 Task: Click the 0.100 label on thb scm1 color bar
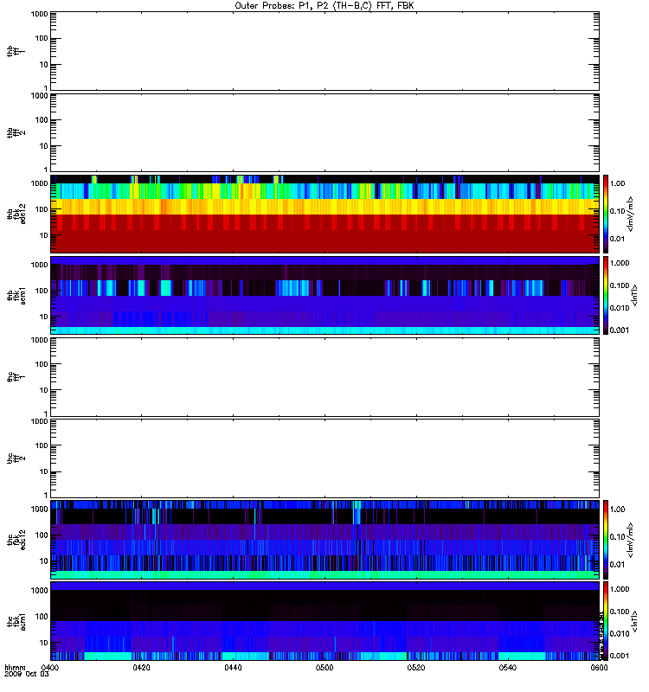coord(620,285)
